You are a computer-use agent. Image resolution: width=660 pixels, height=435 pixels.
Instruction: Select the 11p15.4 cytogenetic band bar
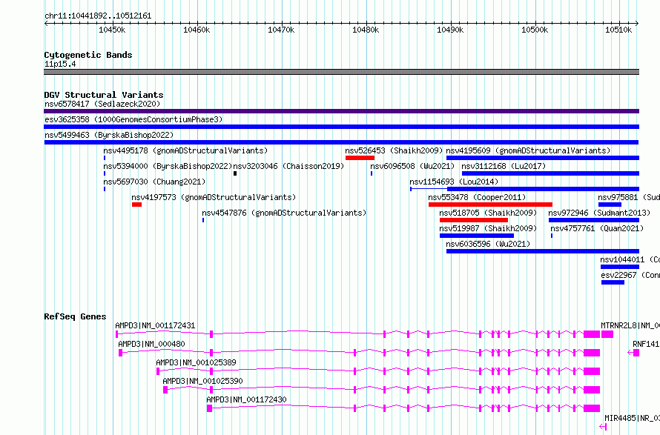tap(341, 72)
